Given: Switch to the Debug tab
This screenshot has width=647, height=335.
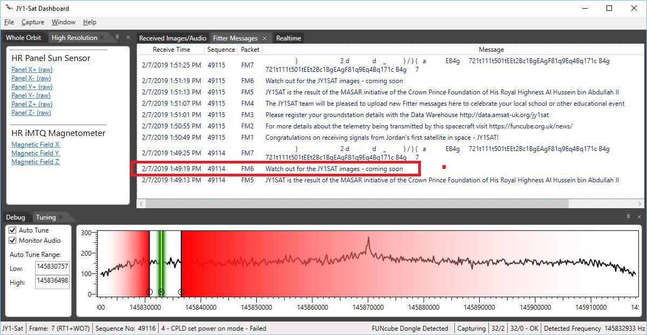Looking at the screenshot, I should point(15,217).
